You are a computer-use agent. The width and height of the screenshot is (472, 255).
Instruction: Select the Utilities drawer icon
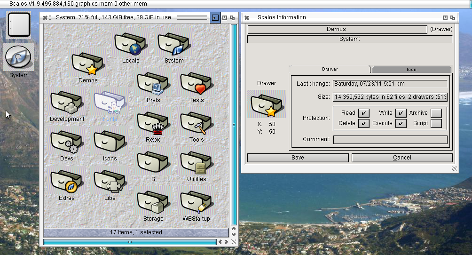pos(196,164)
